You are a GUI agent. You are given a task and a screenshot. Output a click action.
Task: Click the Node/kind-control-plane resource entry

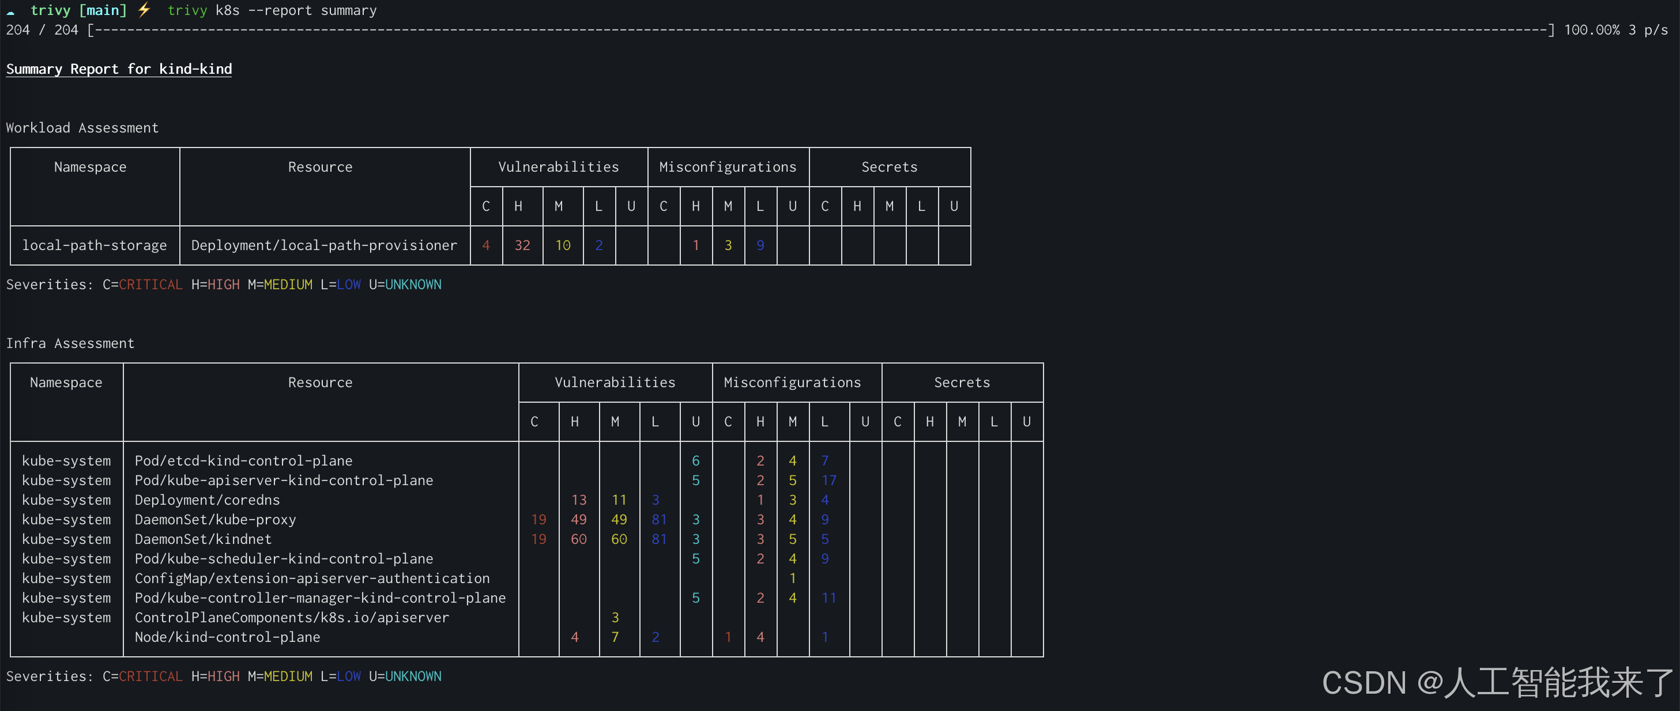(x=227, y=637)
